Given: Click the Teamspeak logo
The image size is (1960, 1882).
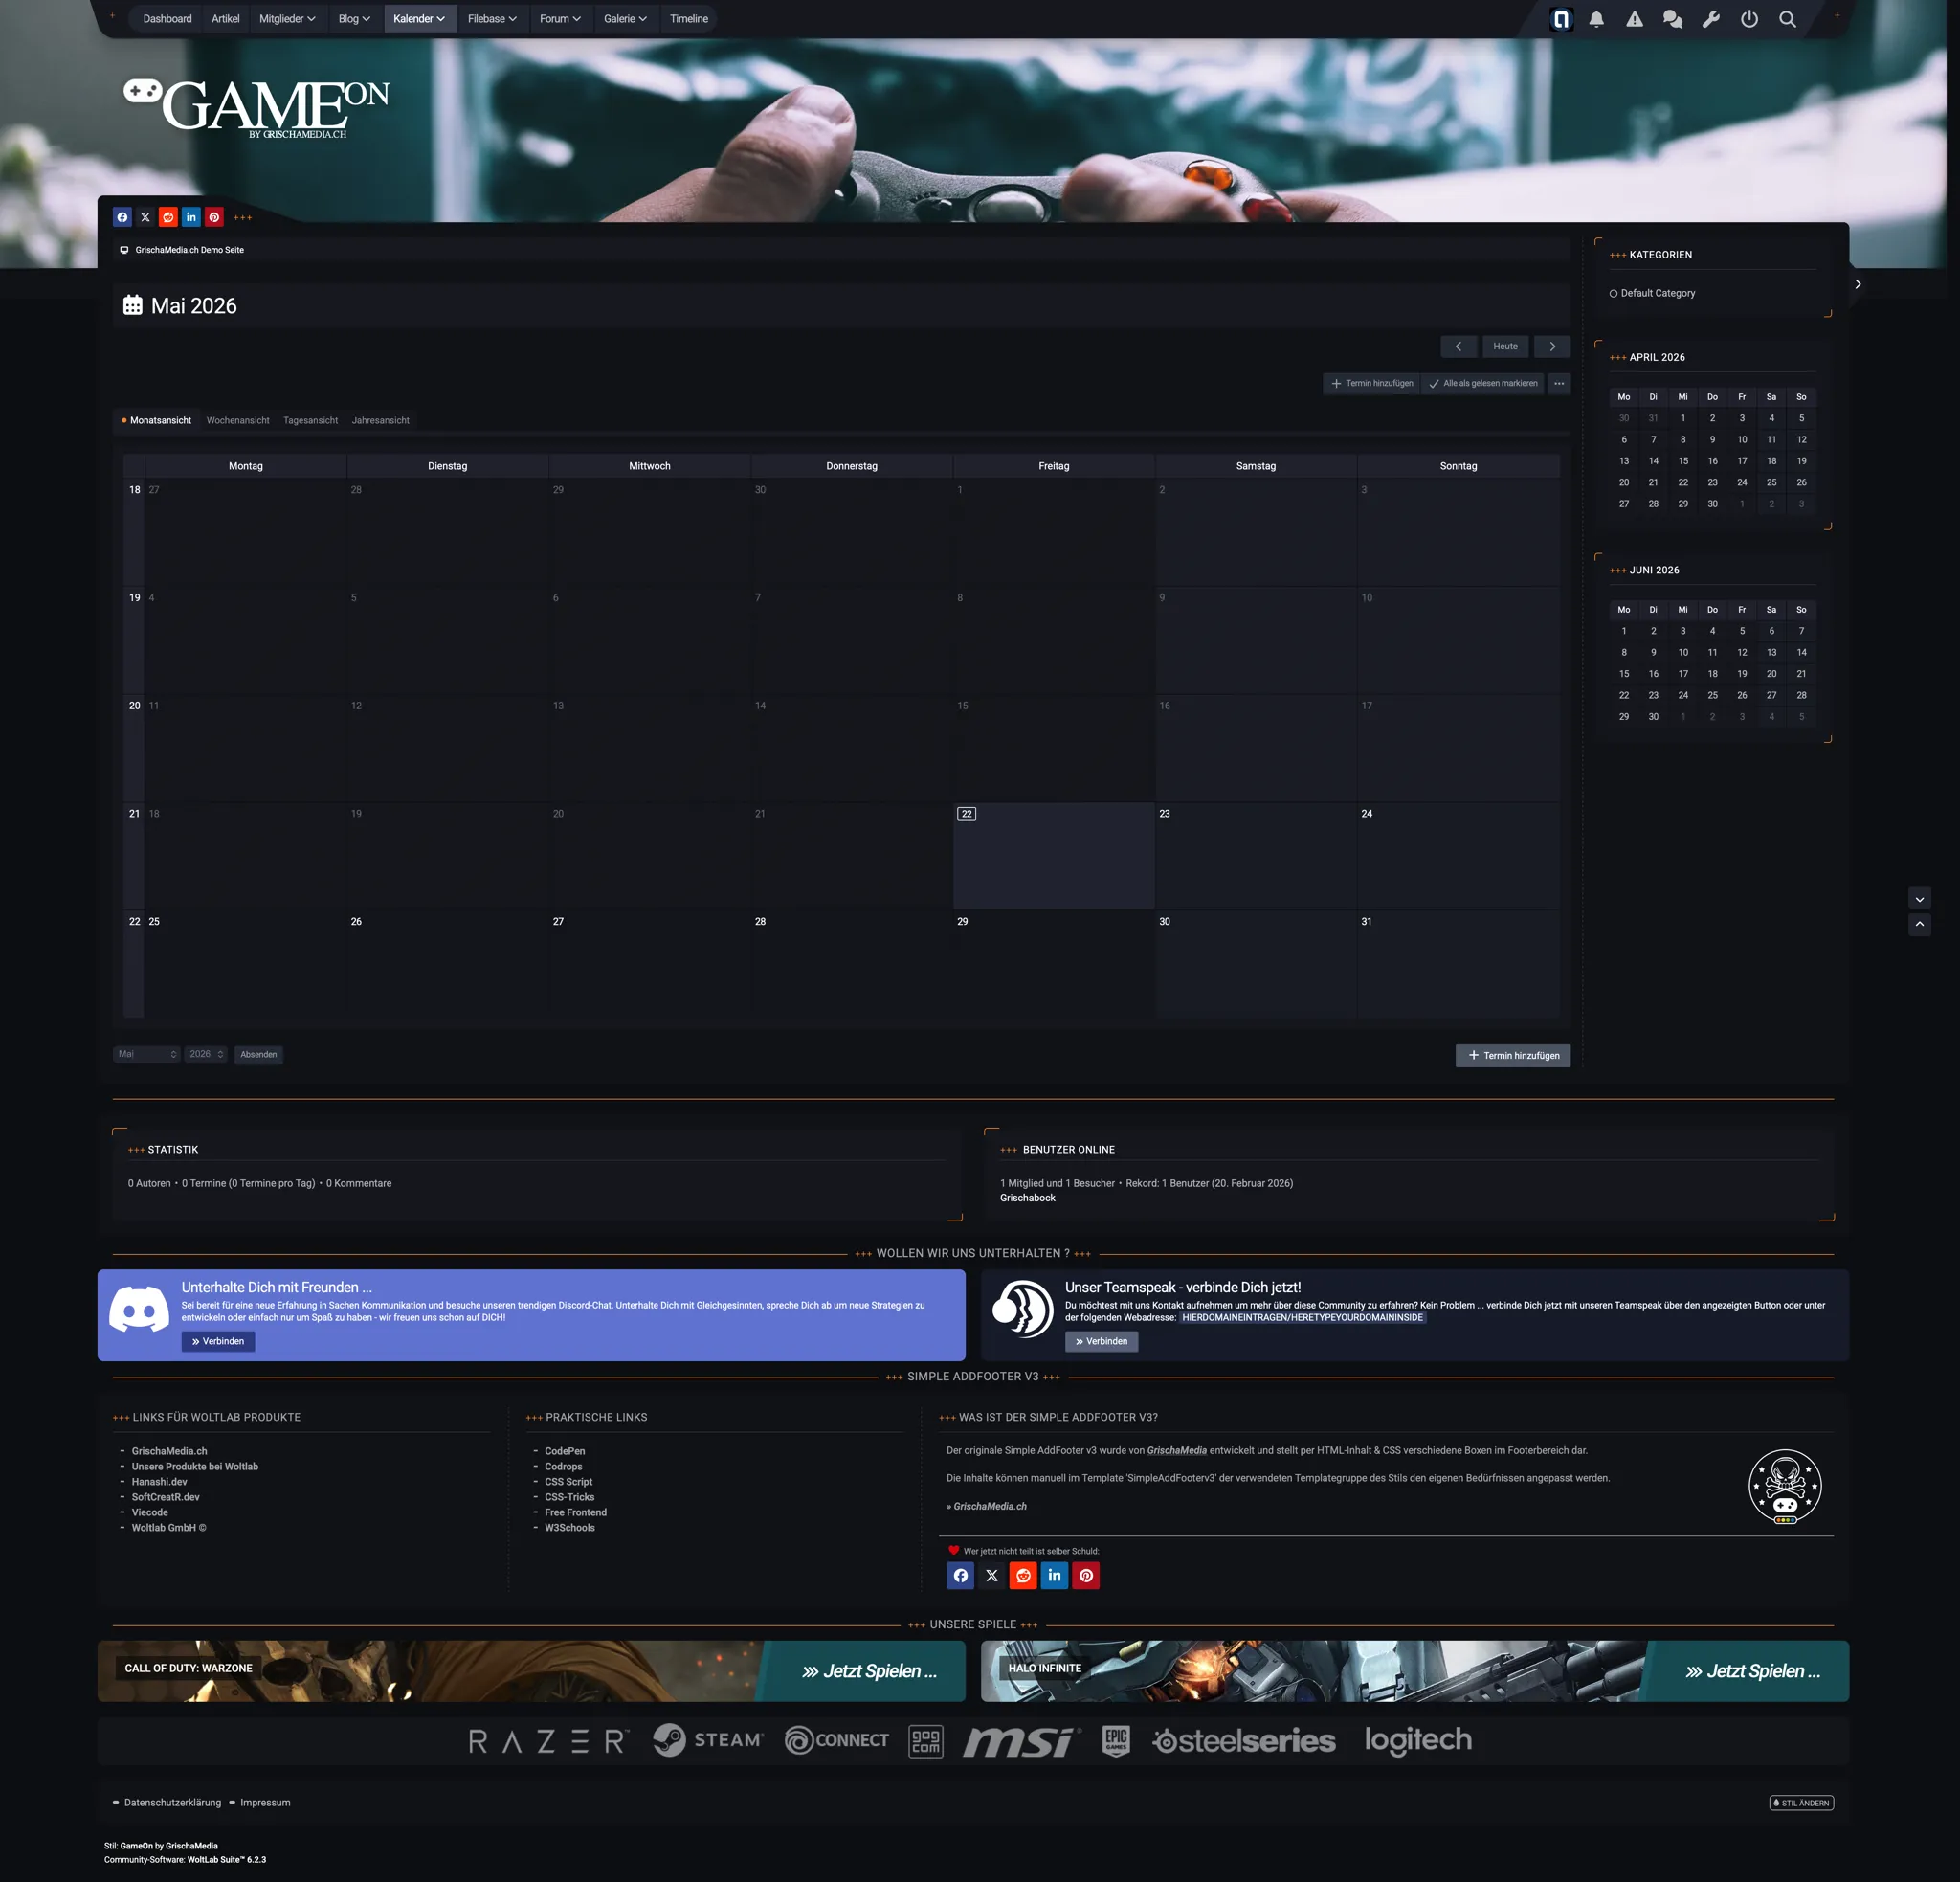Looking at the screenshot, I should click(x=1023, y=1309).
